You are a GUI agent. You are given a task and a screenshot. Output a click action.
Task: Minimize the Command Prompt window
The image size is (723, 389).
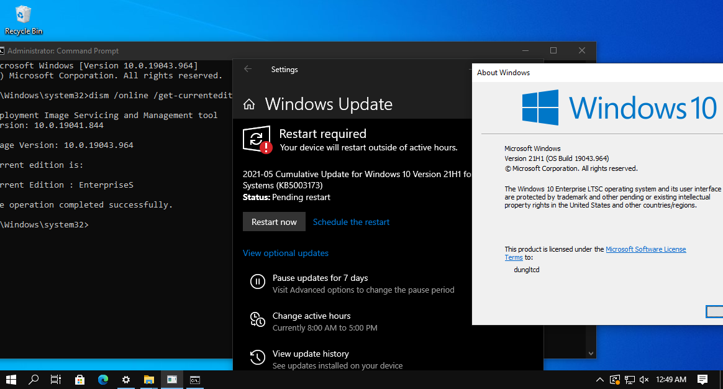coord(525,50)
